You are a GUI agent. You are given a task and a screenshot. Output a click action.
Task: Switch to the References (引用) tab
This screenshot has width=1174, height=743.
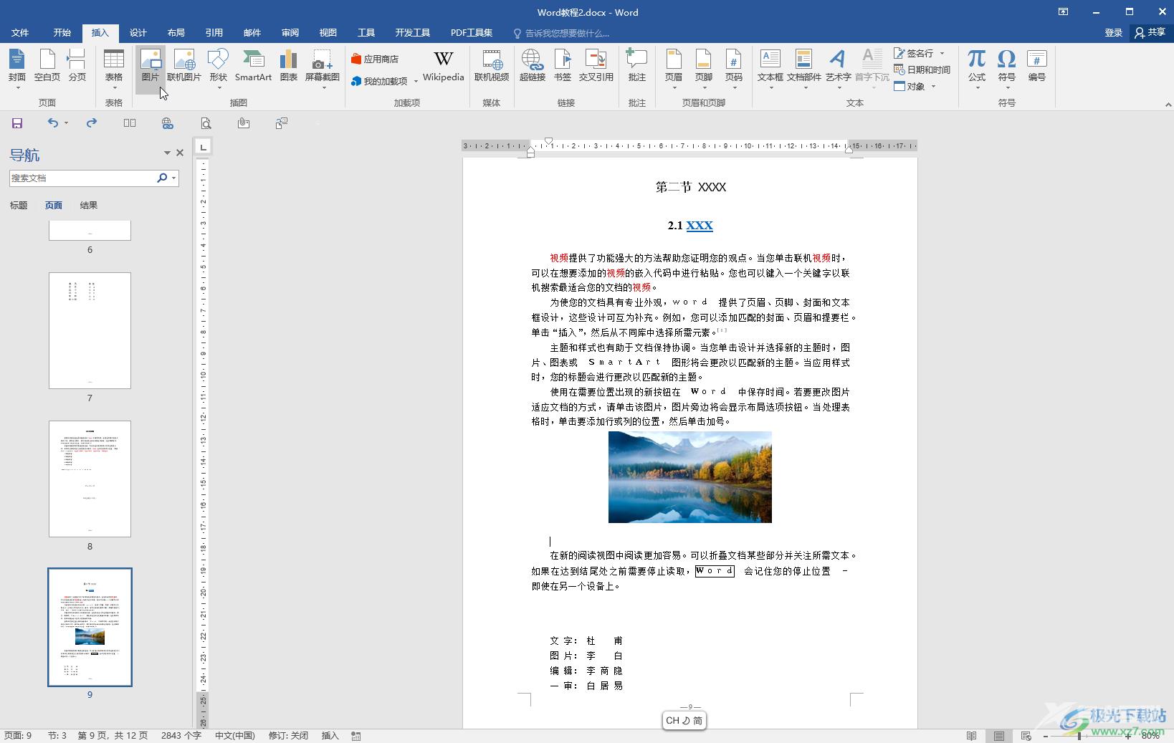coord(214,33)
